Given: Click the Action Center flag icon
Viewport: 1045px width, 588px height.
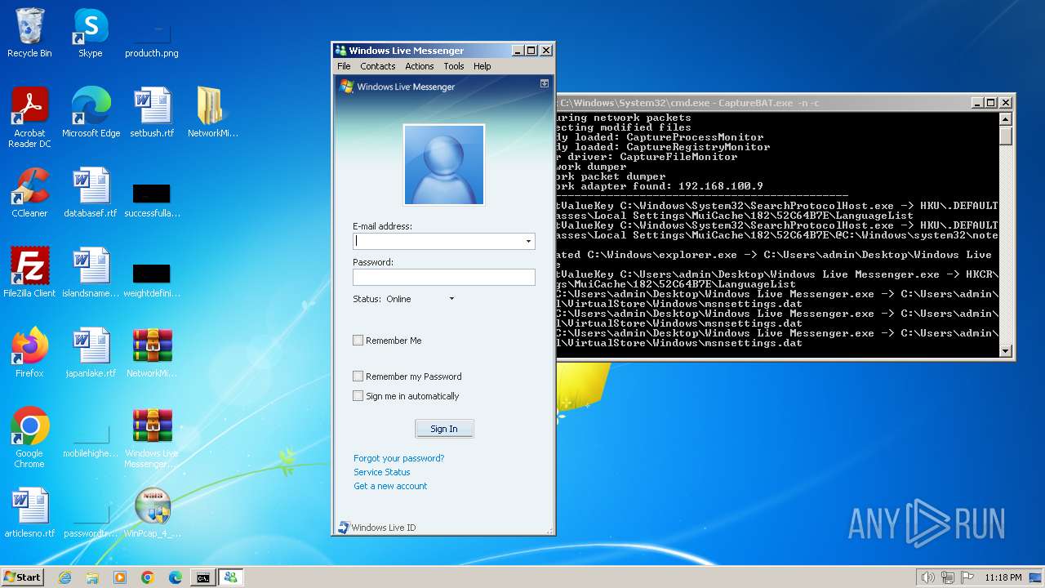Looking at the screenshot, I should (x=967, y=577).
